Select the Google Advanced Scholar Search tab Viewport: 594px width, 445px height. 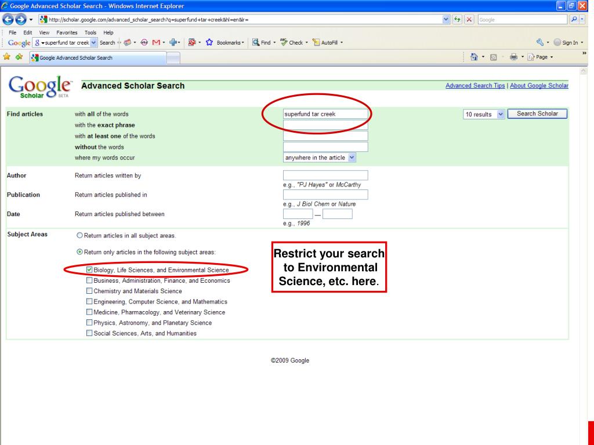point(97,58)
